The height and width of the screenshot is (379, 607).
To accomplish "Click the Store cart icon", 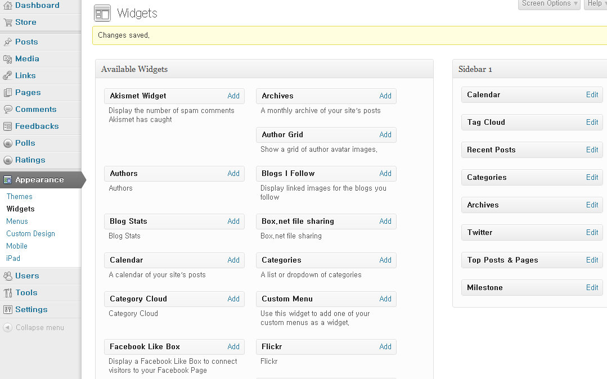I will [x=8, y=22].
